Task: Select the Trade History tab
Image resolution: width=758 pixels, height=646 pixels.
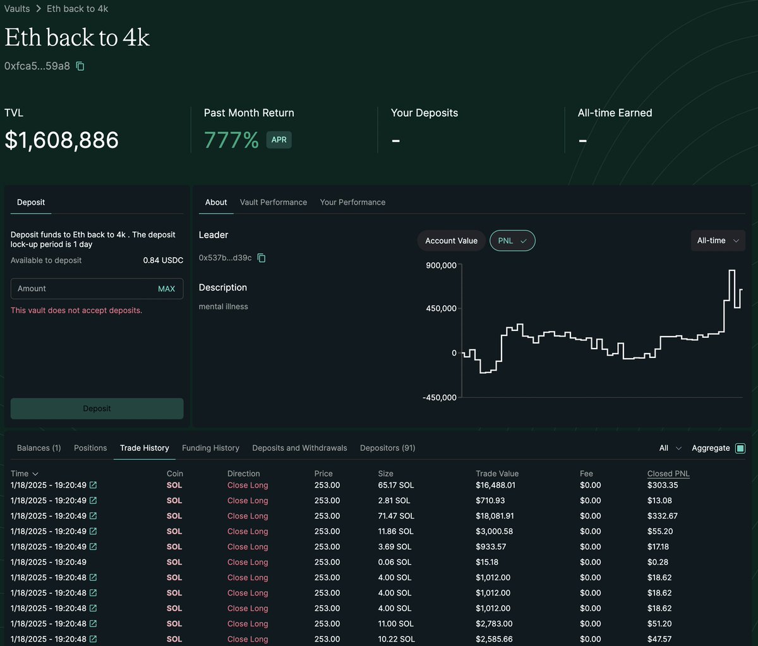Action: (145, 448)
